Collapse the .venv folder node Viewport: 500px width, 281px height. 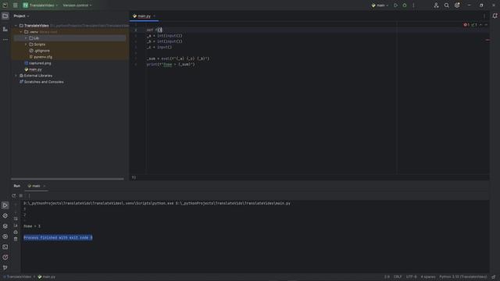coord(21,32)
